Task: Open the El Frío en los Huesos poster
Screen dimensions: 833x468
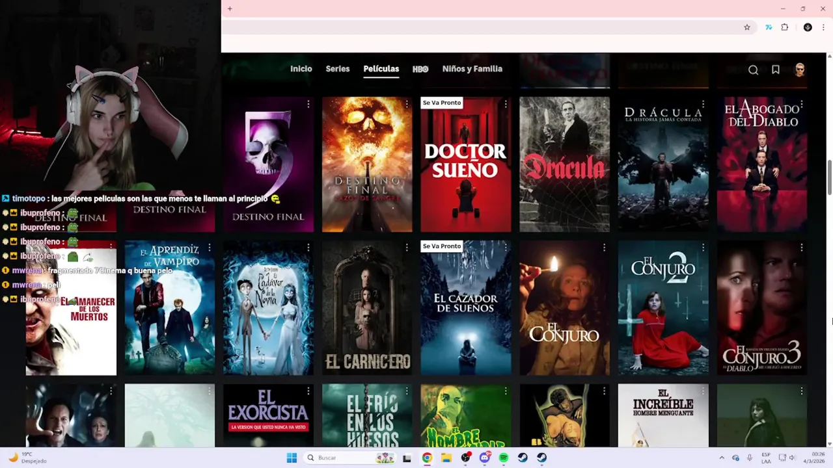Action: tap(367, 415)
